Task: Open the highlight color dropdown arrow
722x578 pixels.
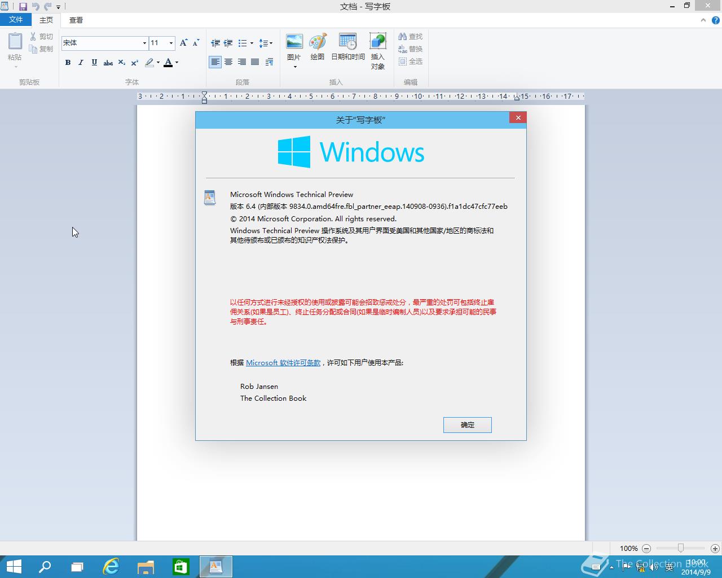Action: (x=158, y=63)
